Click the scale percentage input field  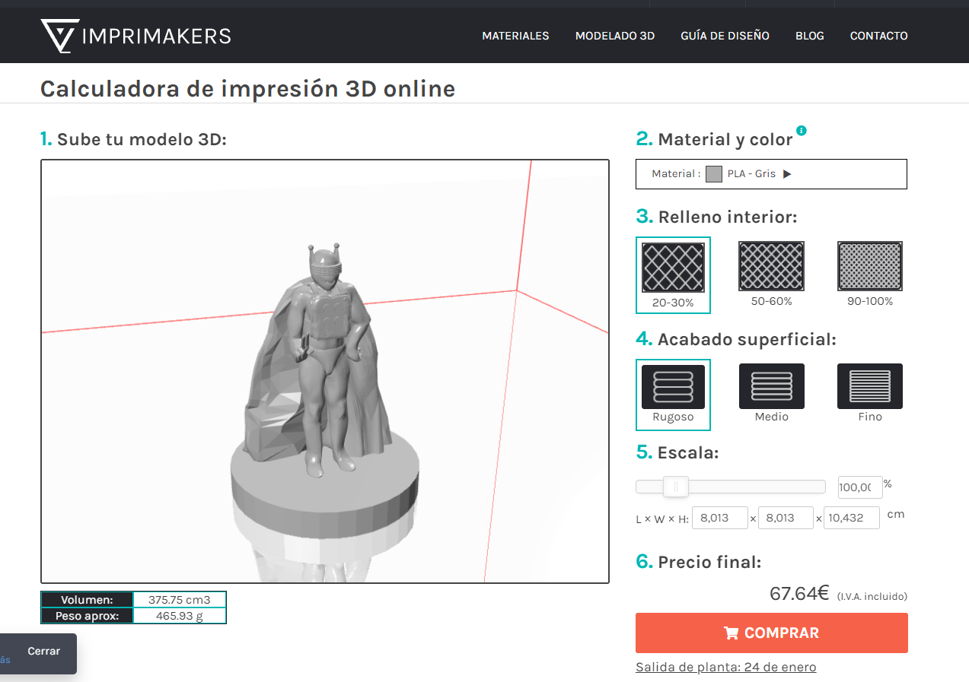tap(859, 487)
